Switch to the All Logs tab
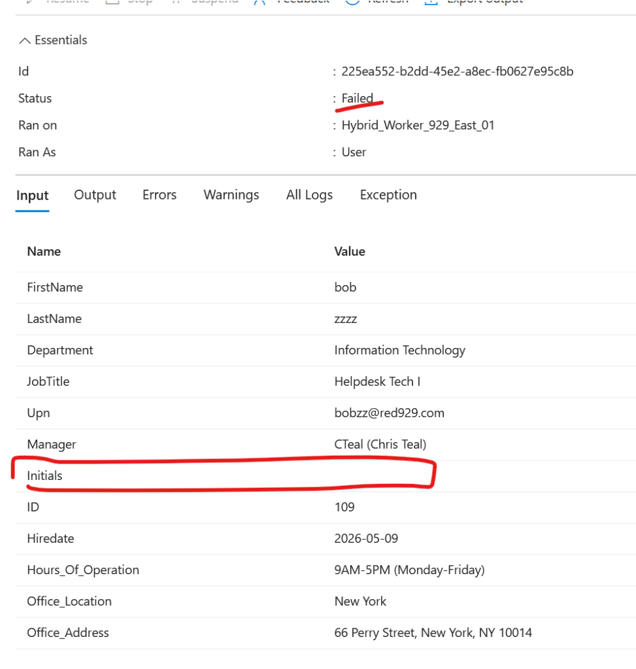Viewport: 636px width, 669px height. click(x=309, y=195)
